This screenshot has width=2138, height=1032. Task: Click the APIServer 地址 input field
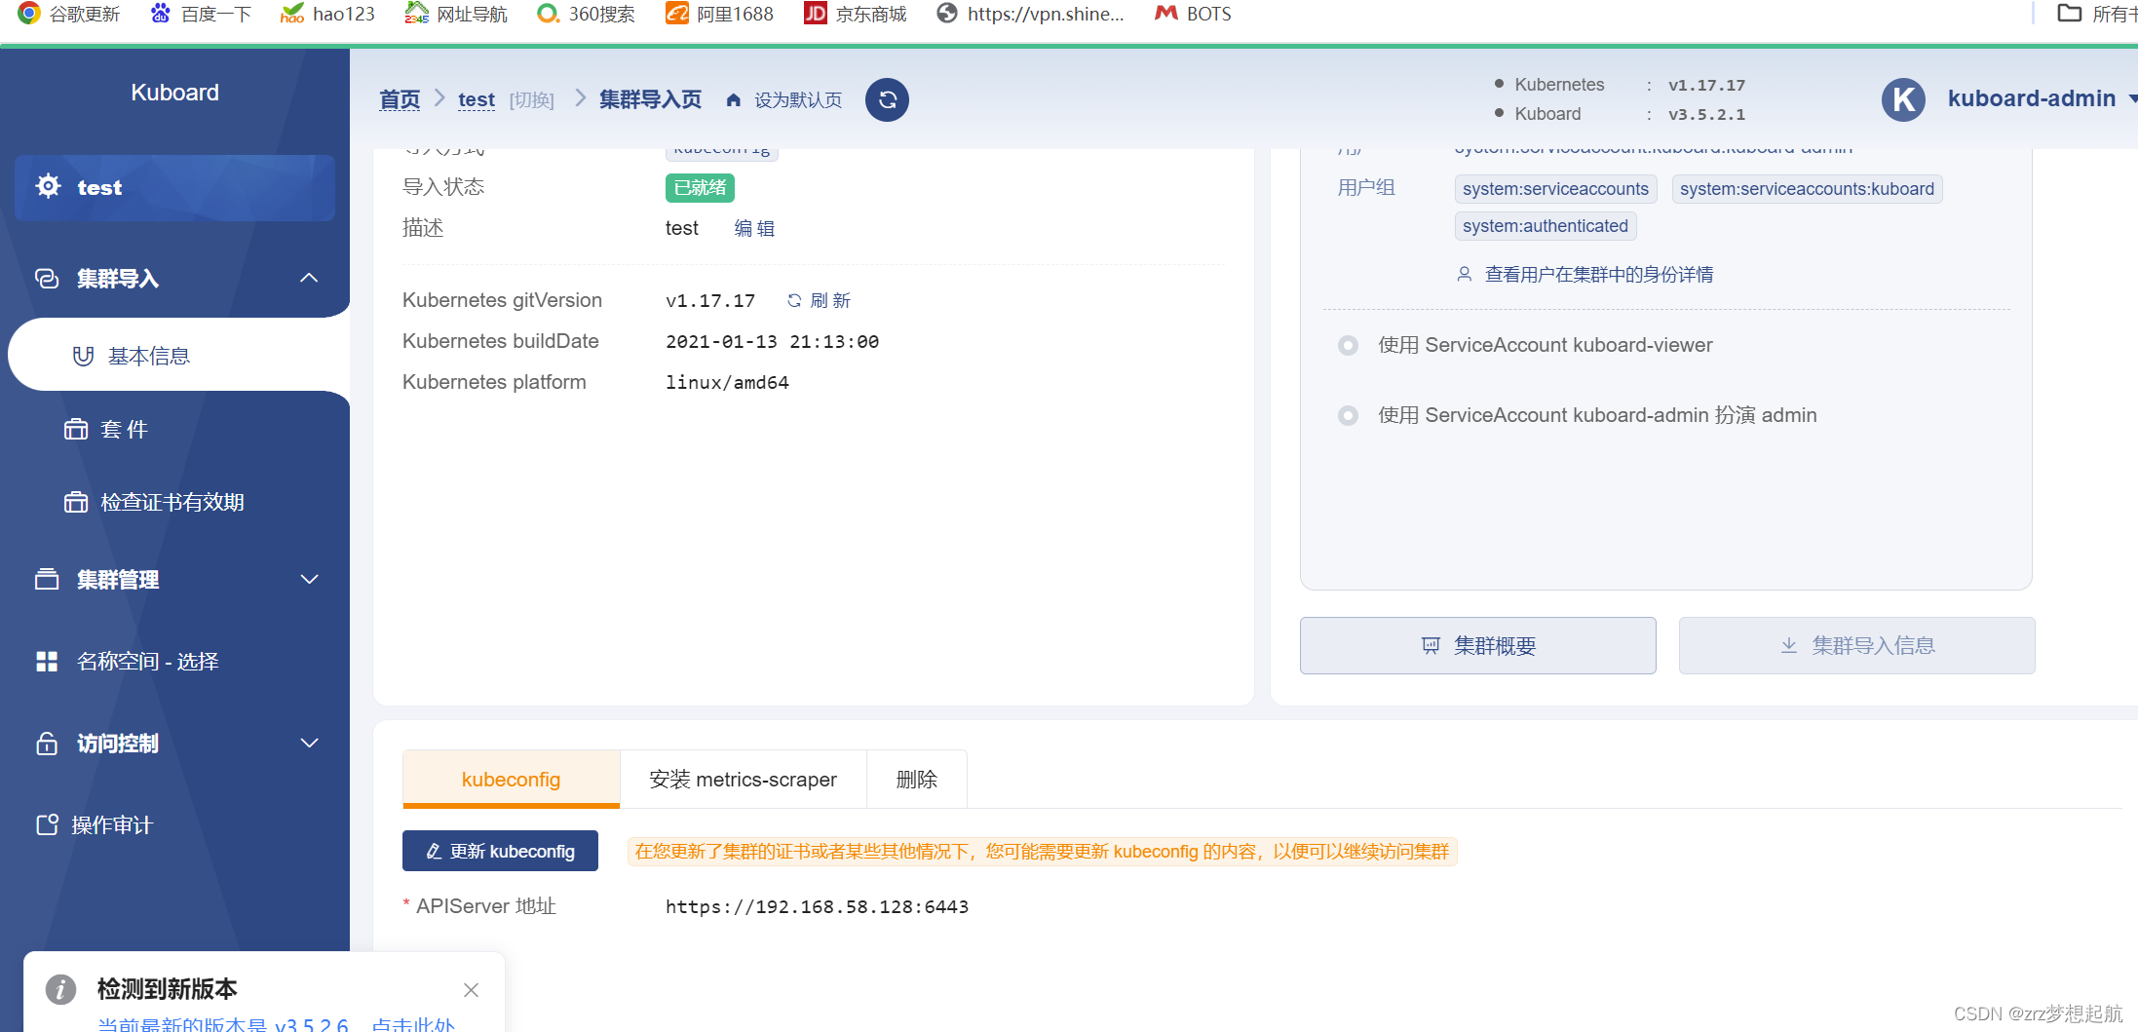pyautogui.click(x=817, y=906)
